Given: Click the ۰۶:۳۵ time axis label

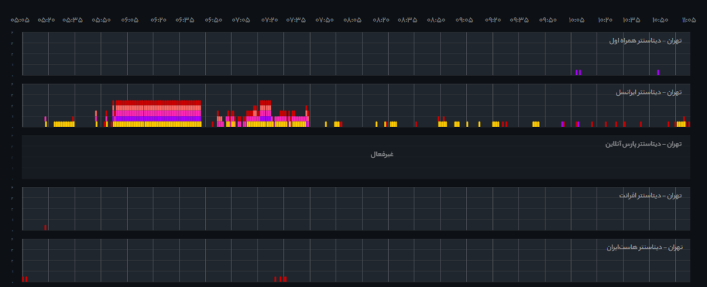Looking at the screenshot, I should 185,20.
